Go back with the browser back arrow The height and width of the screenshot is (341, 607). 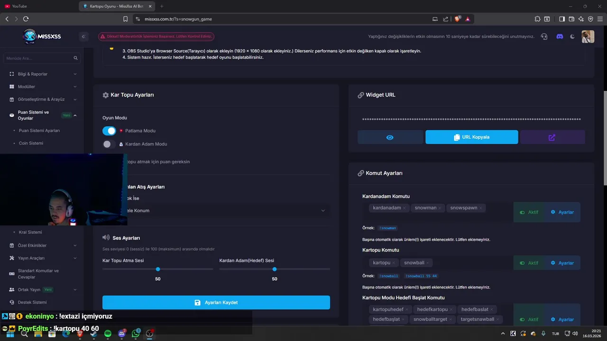7,19
